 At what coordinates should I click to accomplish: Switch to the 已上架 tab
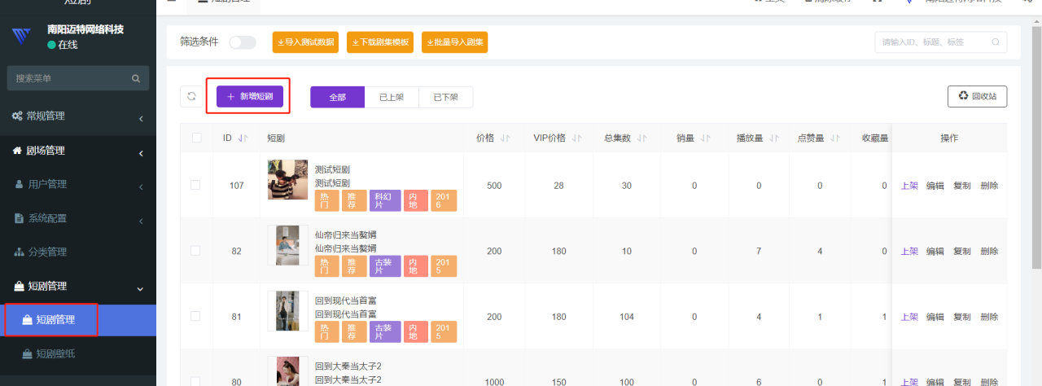pyautogui.click(x=392, y=98)
